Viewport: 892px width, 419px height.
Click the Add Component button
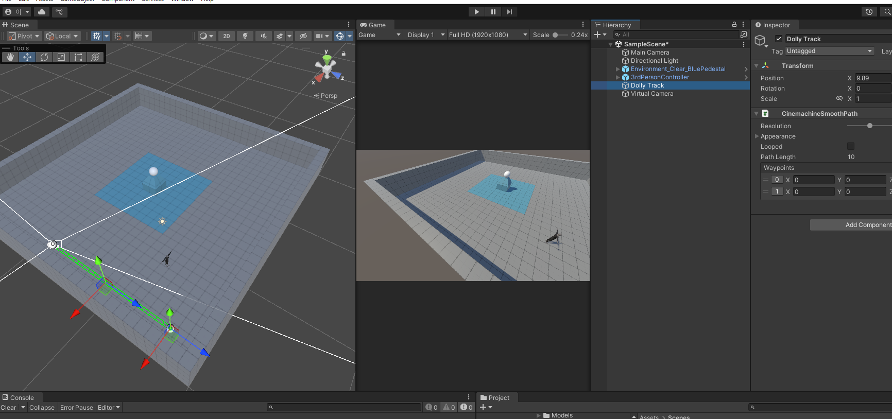pos(851,225)
